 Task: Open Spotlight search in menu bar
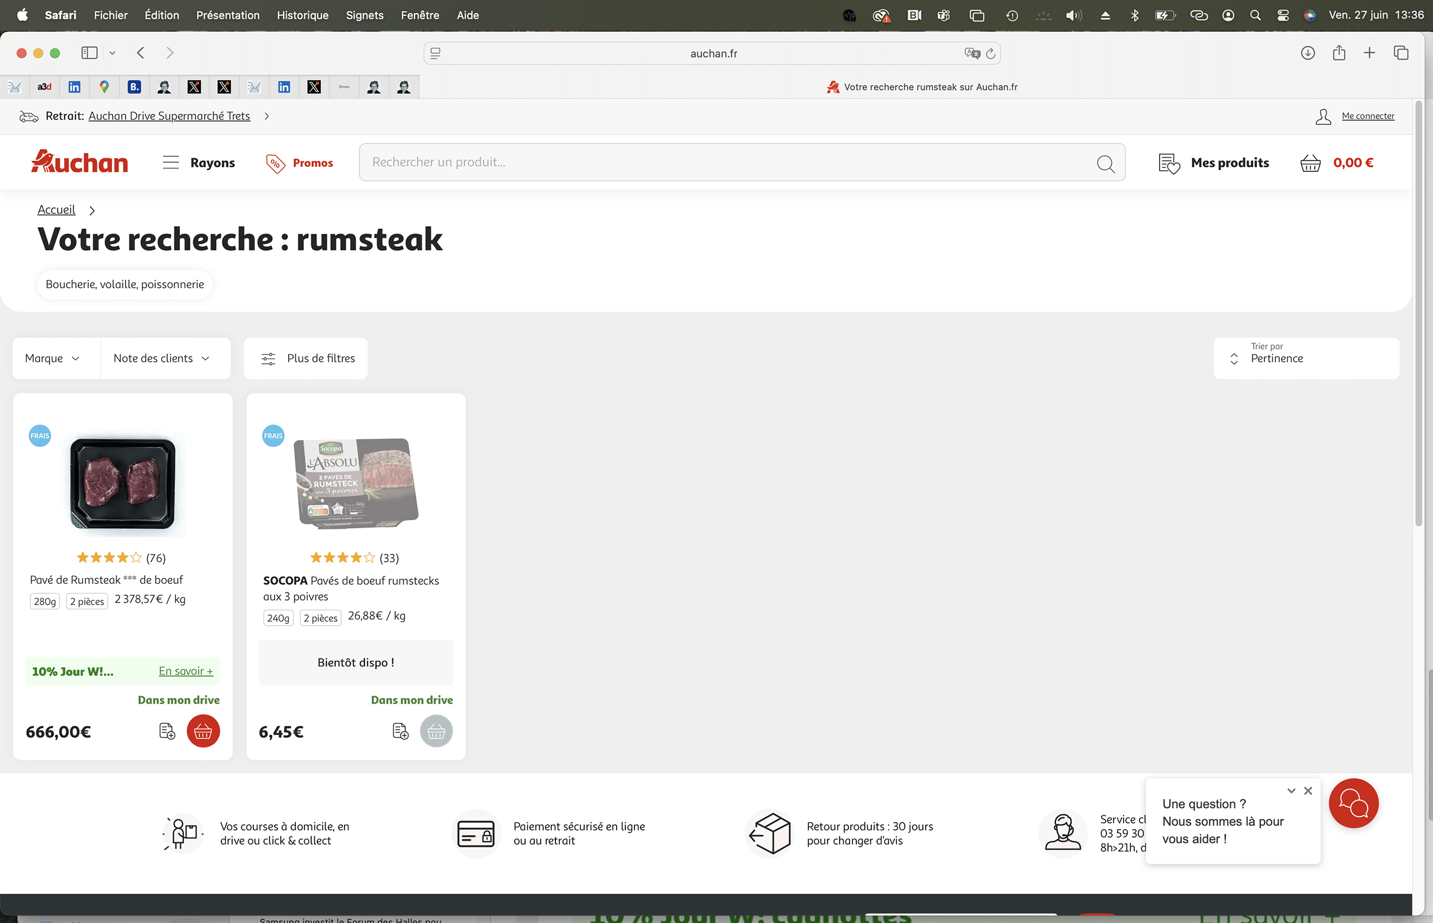pos(1255,15)
